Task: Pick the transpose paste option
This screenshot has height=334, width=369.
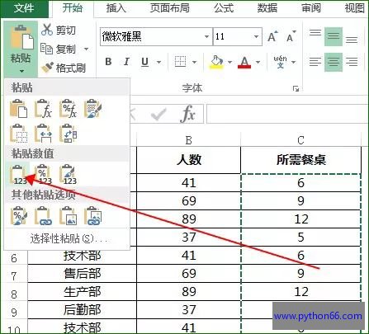Action: 68,134
